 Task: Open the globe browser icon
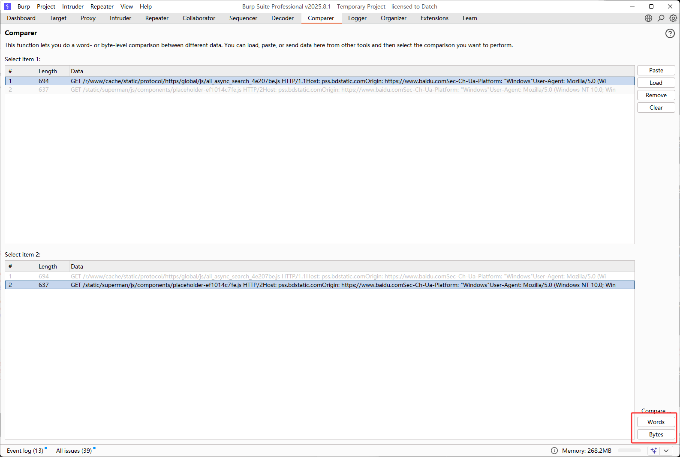(648, 18)
